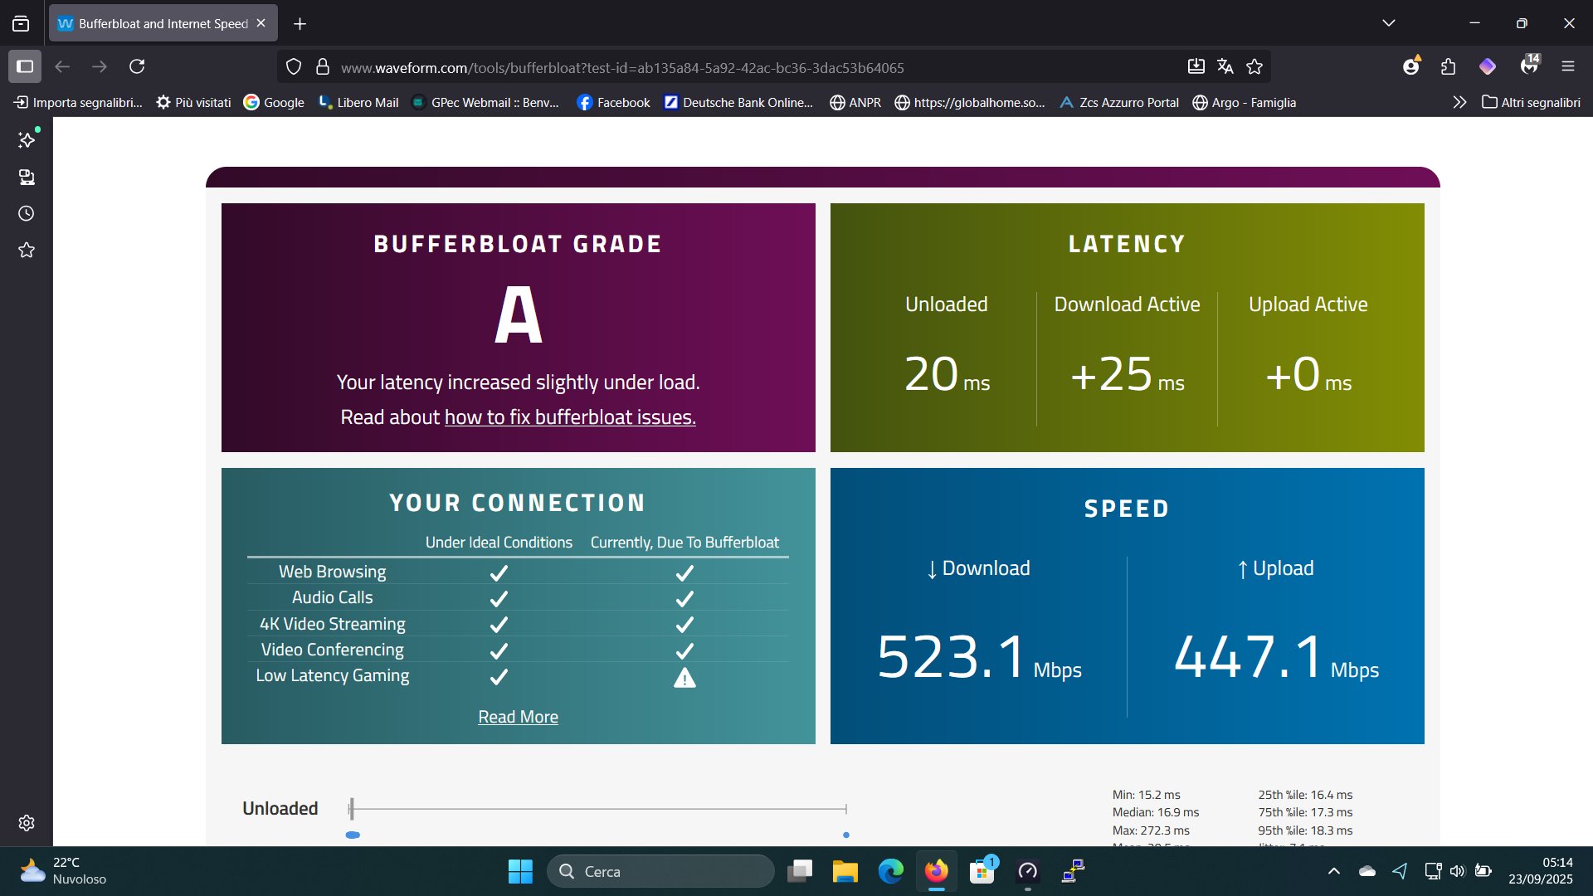Image resolution: width=1593 pixels, height=896 pixels.
Task: Open sidebar bookmarks star icon
Action: (x=27, y=251)
